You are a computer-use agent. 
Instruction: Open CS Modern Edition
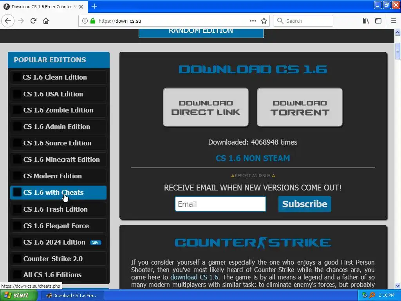click(x=58, y=176)
